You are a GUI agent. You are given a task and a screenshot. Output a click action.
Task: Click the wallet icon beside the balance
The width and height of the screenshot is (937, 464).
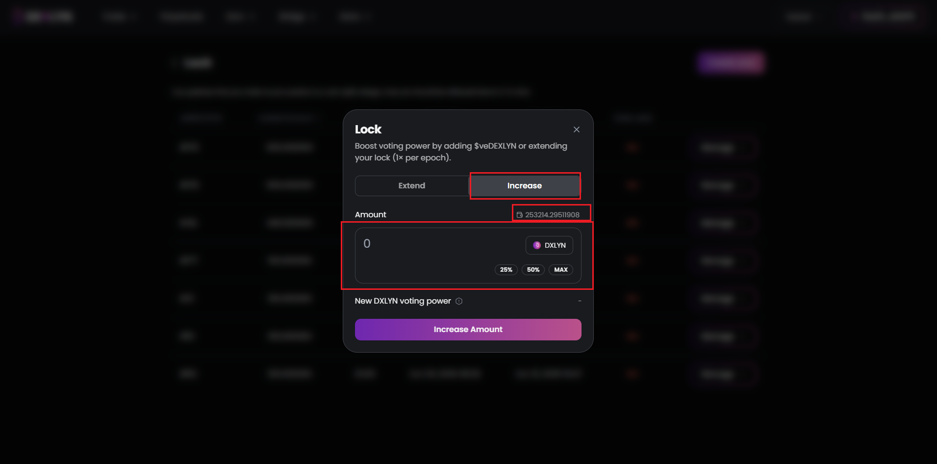(520, 215)
